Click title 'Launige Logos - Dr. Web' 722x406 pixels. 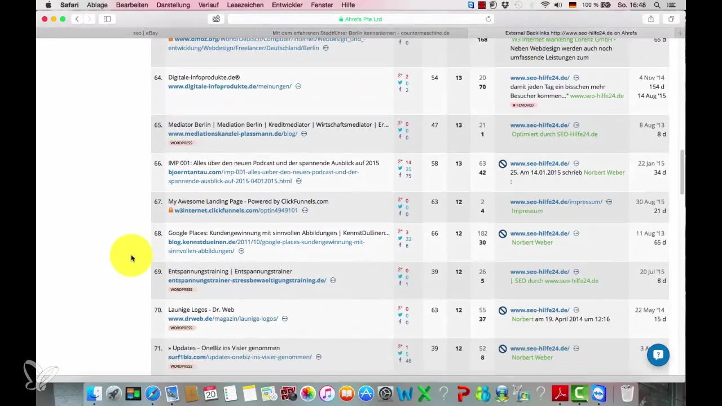201,310
